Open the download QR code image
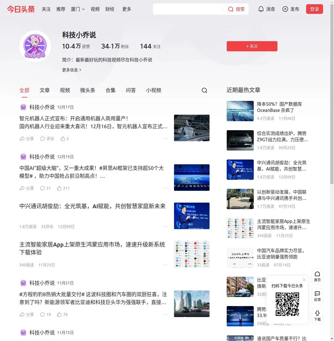This screenshot has height=341, width=334. pyautogui.click(x=287, y=304)
